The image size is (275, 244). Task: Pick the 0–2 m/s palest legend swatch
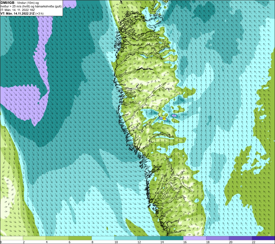(12, 238)
